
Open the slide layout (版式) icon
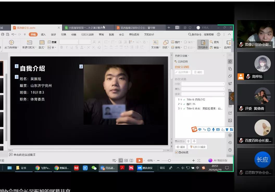coord(42,42)
